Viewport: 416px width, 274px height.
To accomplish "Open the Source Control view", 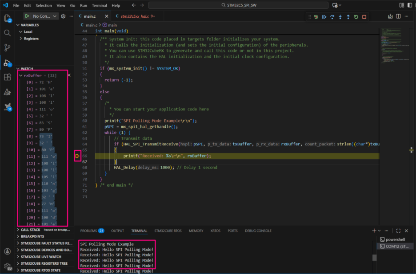I will [x=7, y=47].
